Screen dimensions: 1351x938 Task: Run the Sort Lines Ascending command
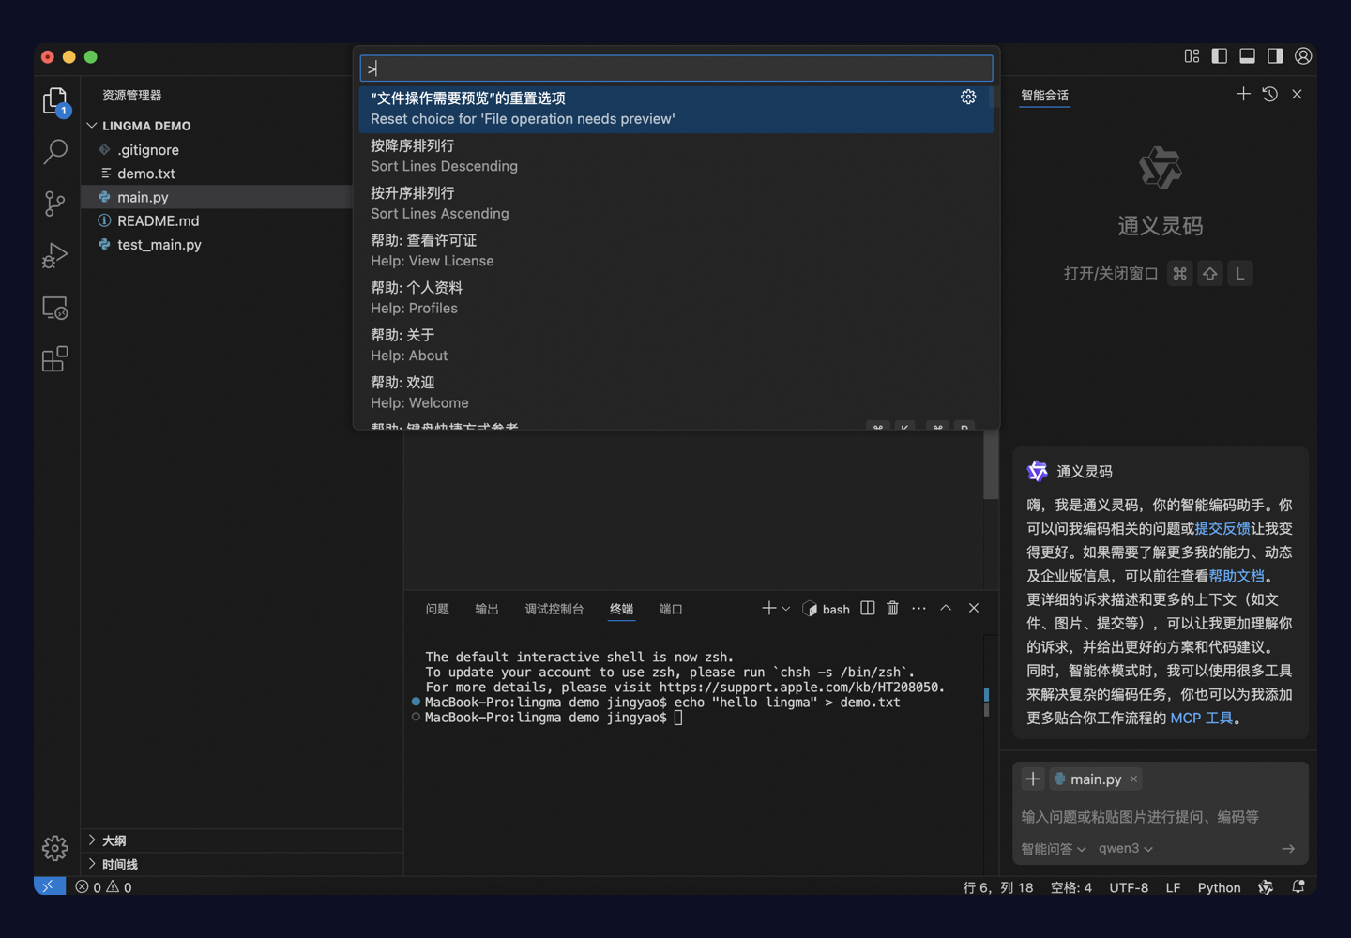(x=676, y=204)
